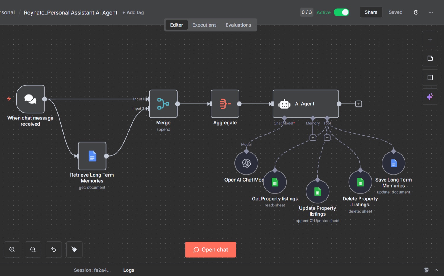Open the AI assistant sparkle button
Image resolution: width=444 pixels, height=276 pixels.
point(430,96)
